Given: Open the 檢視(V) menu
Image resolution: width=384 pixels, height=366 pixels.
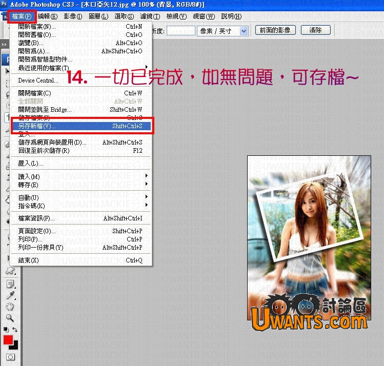Looking at the screenshot, I should [176, 16].
